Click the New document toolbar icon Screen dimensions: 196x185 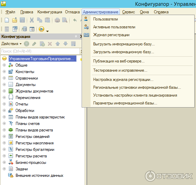(x=7, y=20)
